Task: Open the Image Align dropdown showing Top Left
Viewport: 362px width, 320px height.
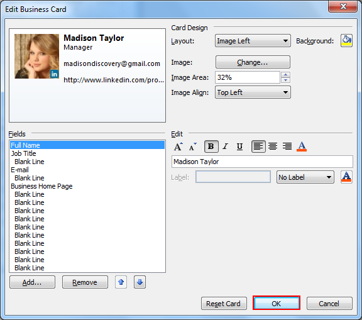Action: point(253,92)
